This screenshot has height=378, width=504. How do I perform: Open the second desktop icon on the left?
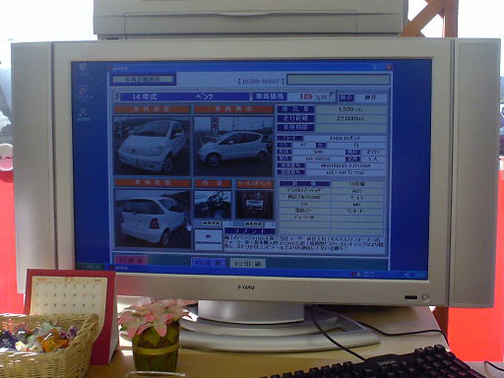pos(84,93)
